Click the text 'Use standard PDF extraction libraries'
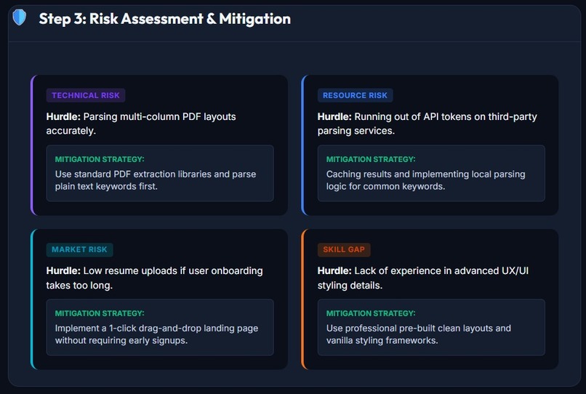This screenshot has height=394, width=586. (134, 174)
